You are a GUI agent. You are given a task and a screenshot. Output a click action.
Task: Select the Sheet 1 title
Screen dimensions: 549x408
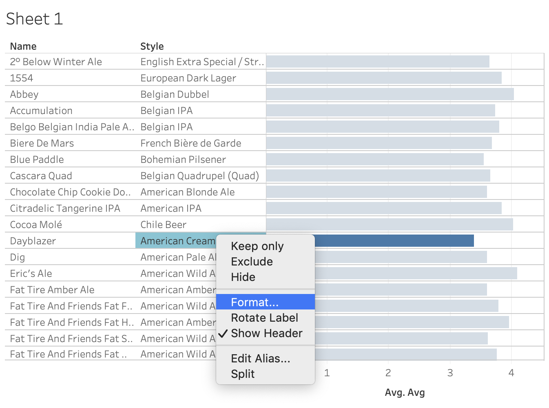click(x=35, y=19)
